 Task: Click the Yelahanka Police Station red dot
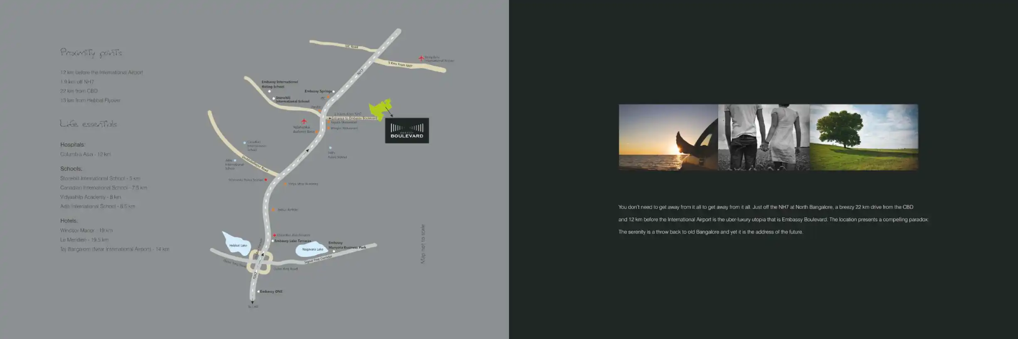(x=266, y=180)
